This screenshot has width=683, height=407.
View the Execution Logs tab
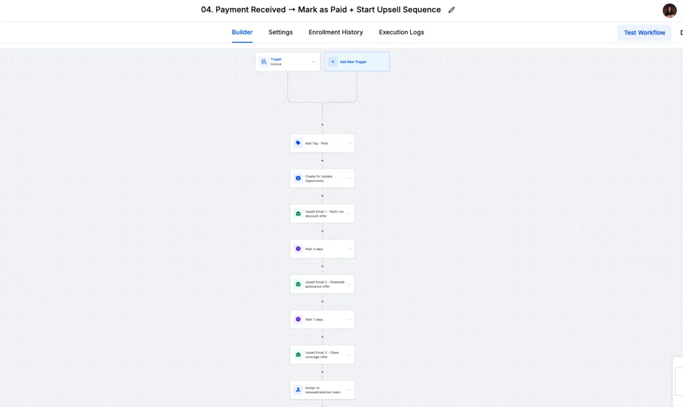[401, 32]
